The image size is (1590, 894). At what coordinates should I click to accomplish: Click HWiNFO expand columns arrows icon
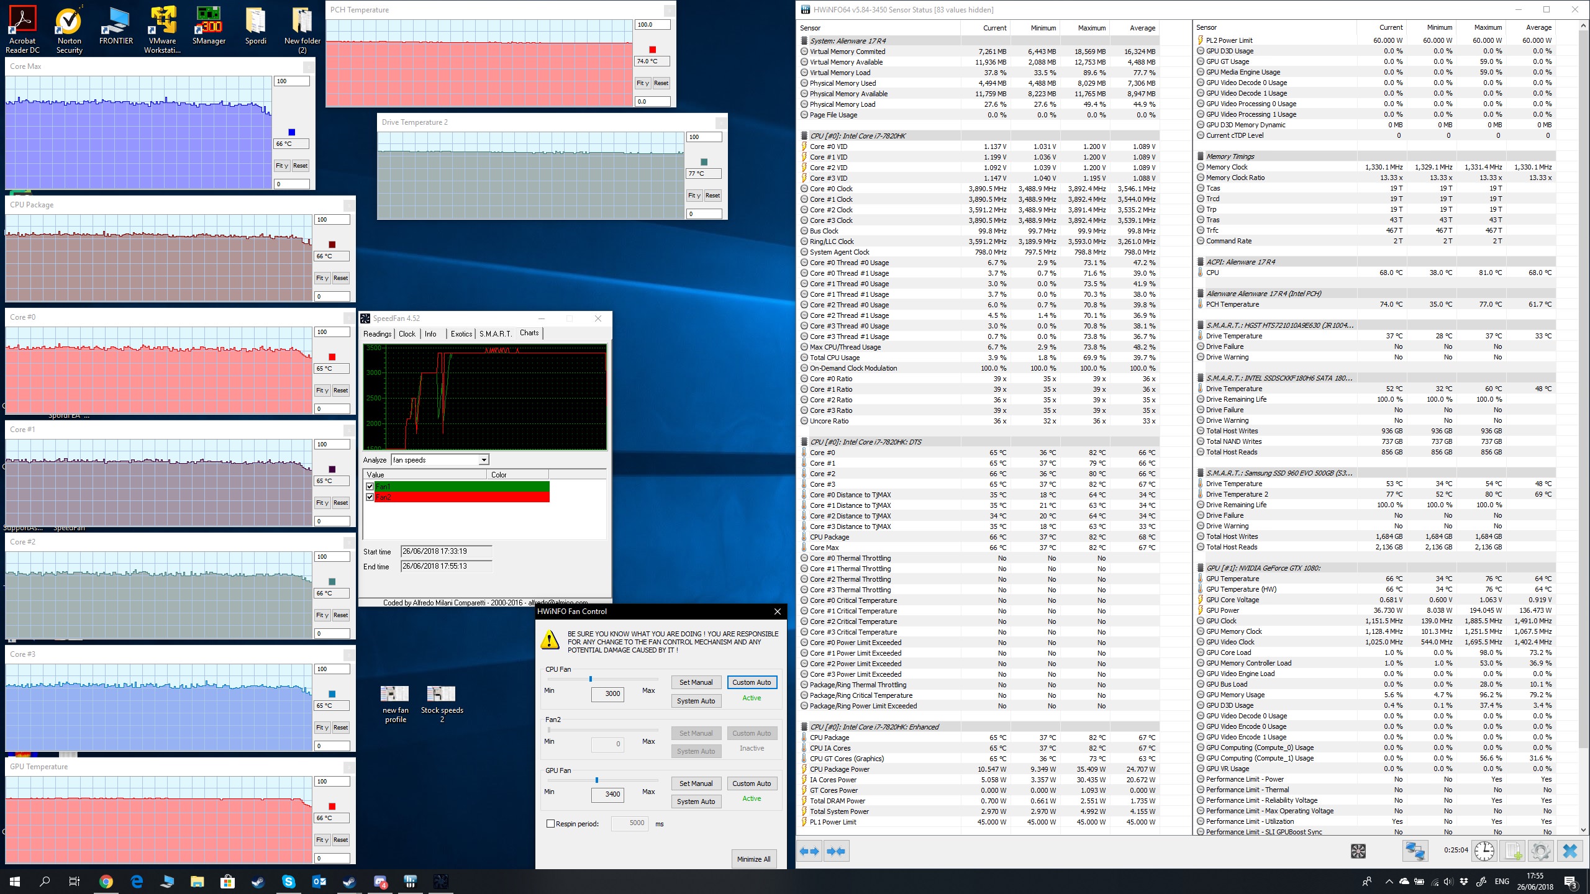tap(809, 851)
